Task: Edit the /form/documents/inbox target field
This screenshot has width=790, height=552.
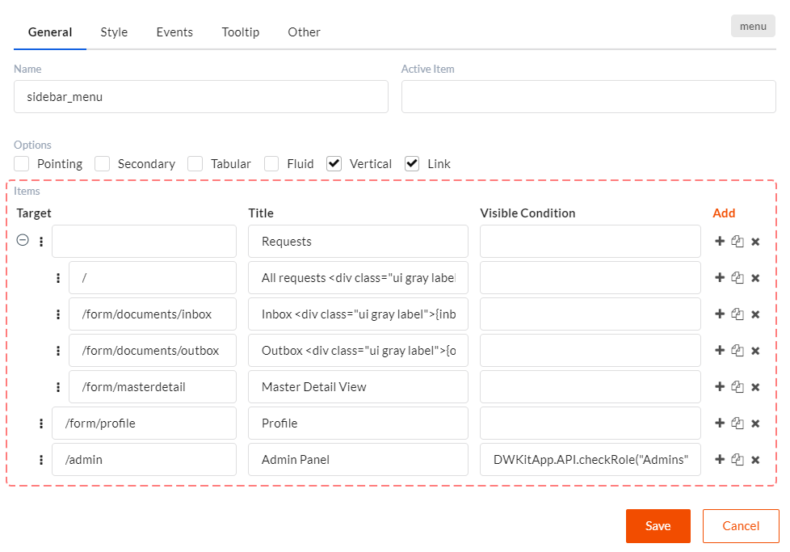Action: (x=153, y=314)
